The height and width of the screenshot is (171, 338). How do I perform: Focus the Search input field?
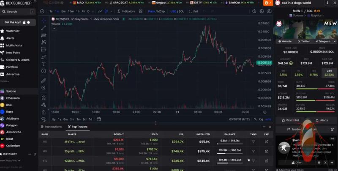point(18,12)
